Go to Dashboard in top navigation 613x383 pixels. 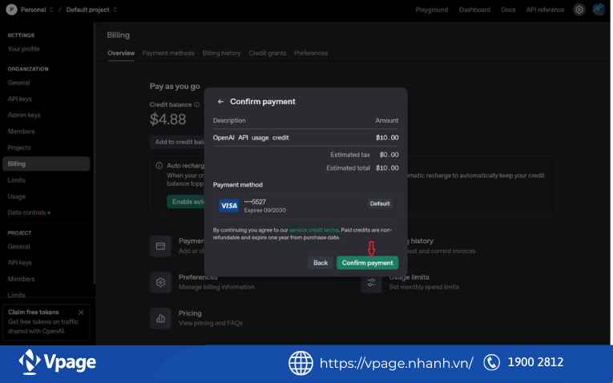click(474, 10)
